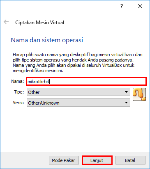The height and width of the screenshot is (169, 150).
Task: Continue with the Lanjut button
Action: (x=97, y=160)
